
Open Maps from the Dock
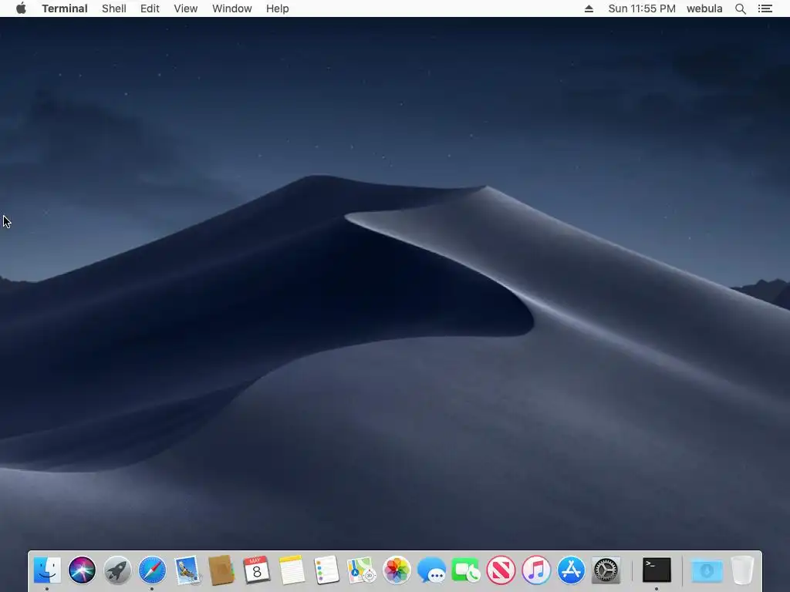pos(362,570)
